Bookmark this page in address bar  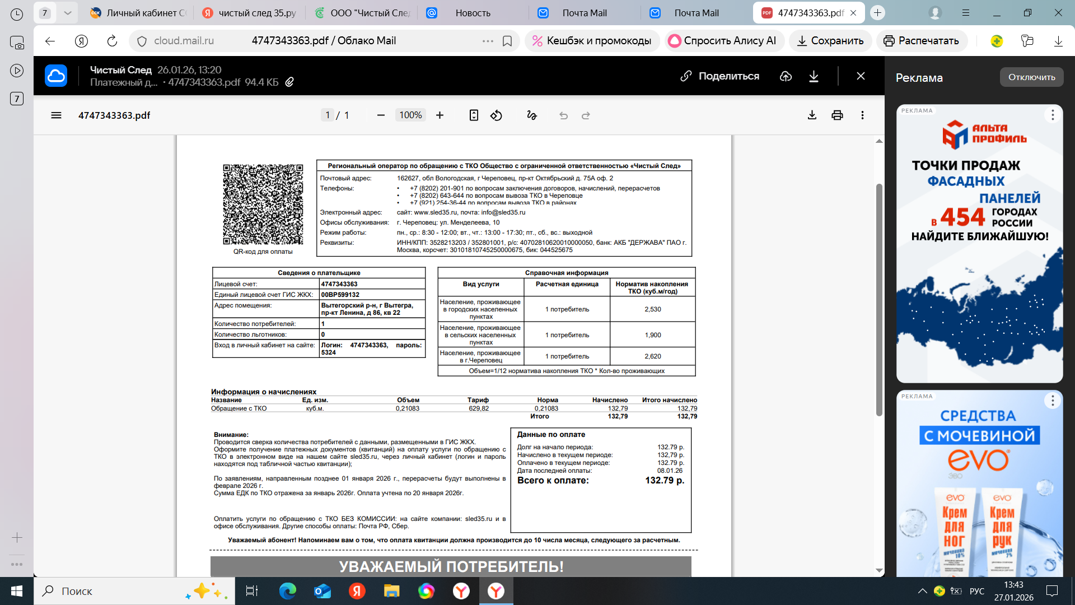pos(507,41)
